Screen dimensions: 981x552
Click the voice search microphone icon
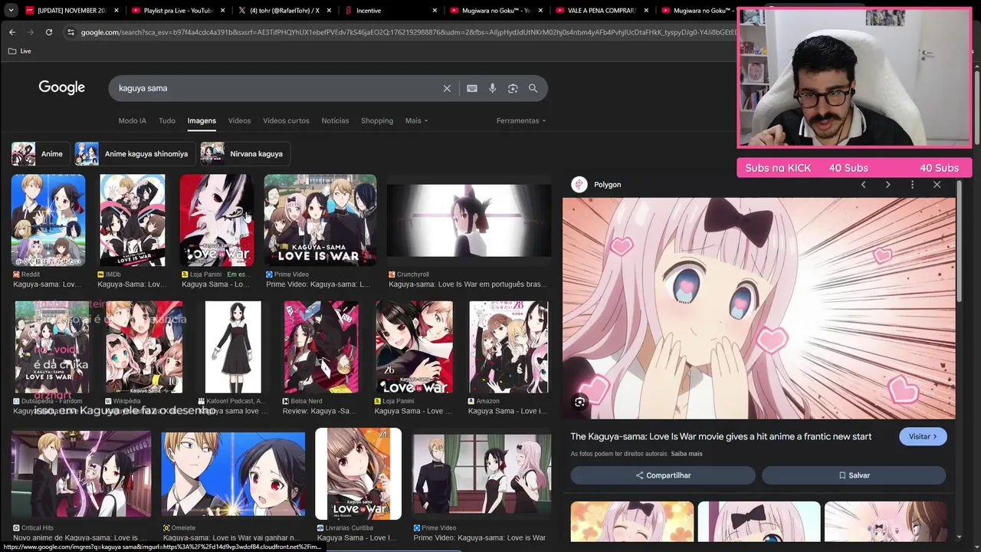coord(492,88)
